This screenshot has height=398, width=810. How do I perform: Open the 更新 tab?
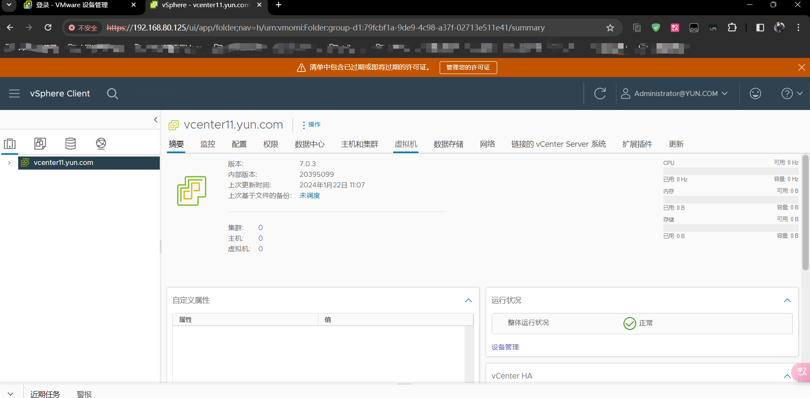click(x=676, y=144)
